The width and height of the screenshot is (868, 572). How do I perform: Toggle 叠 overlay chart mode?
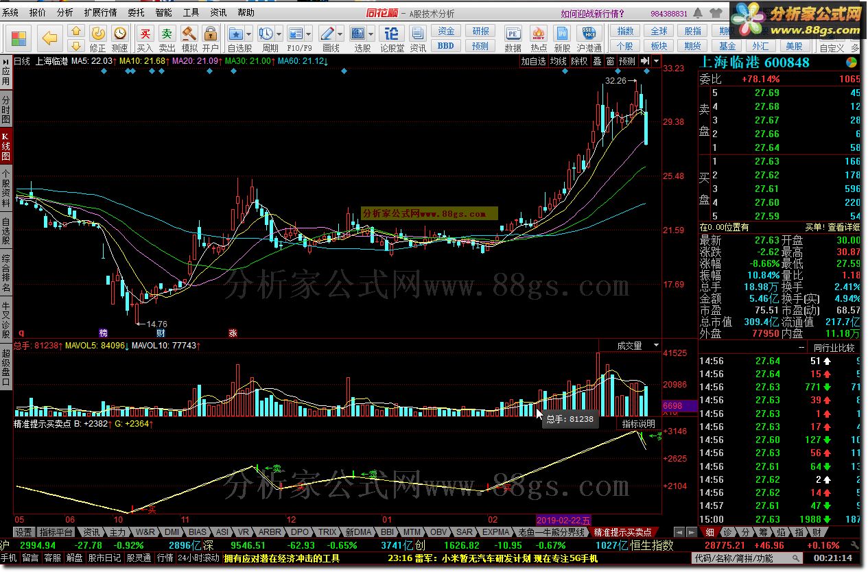(597, 61)
